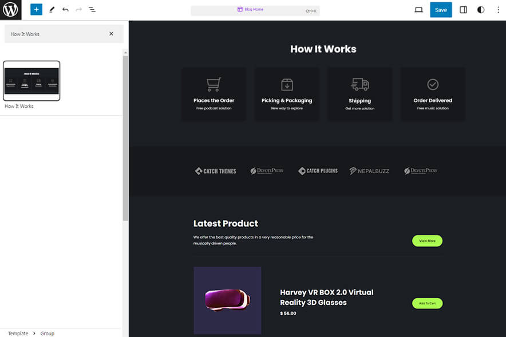506x337 pixels.
Task: Clear the search with the X button
Action: [112, 34]
